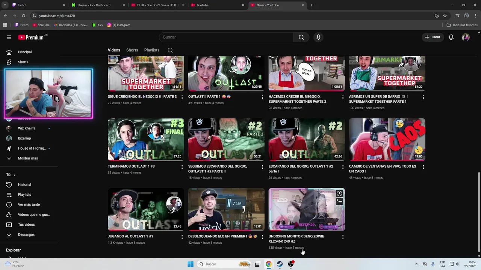This screenshot has height=270, width=481.
Task: Open the account avatar menu
Action: pyautogui.click(x=466, y=37)
